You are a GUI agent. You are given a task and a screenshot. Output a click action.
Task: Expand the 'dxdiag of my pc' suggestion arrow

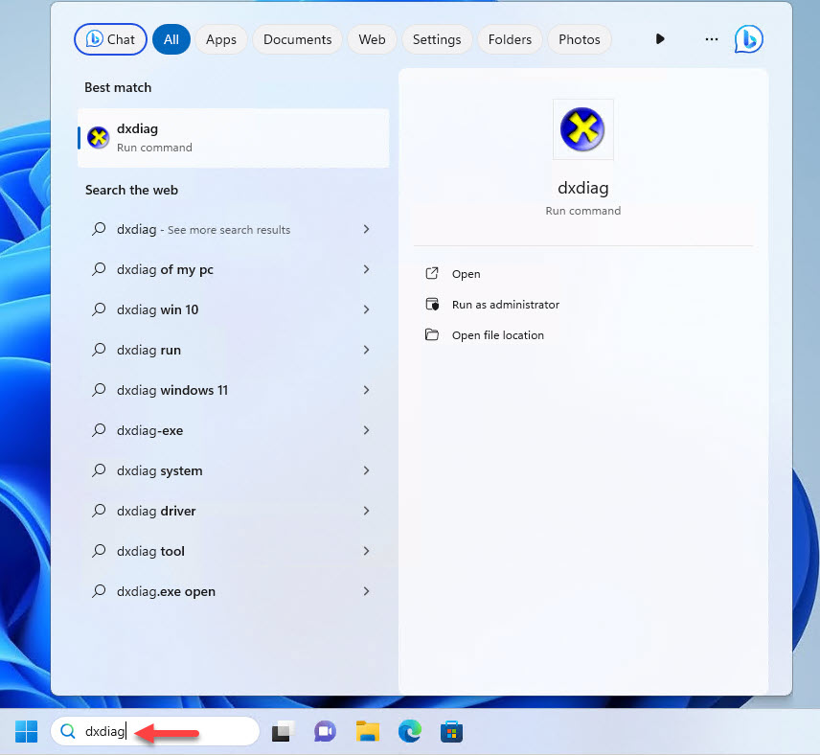coord(366,270)
